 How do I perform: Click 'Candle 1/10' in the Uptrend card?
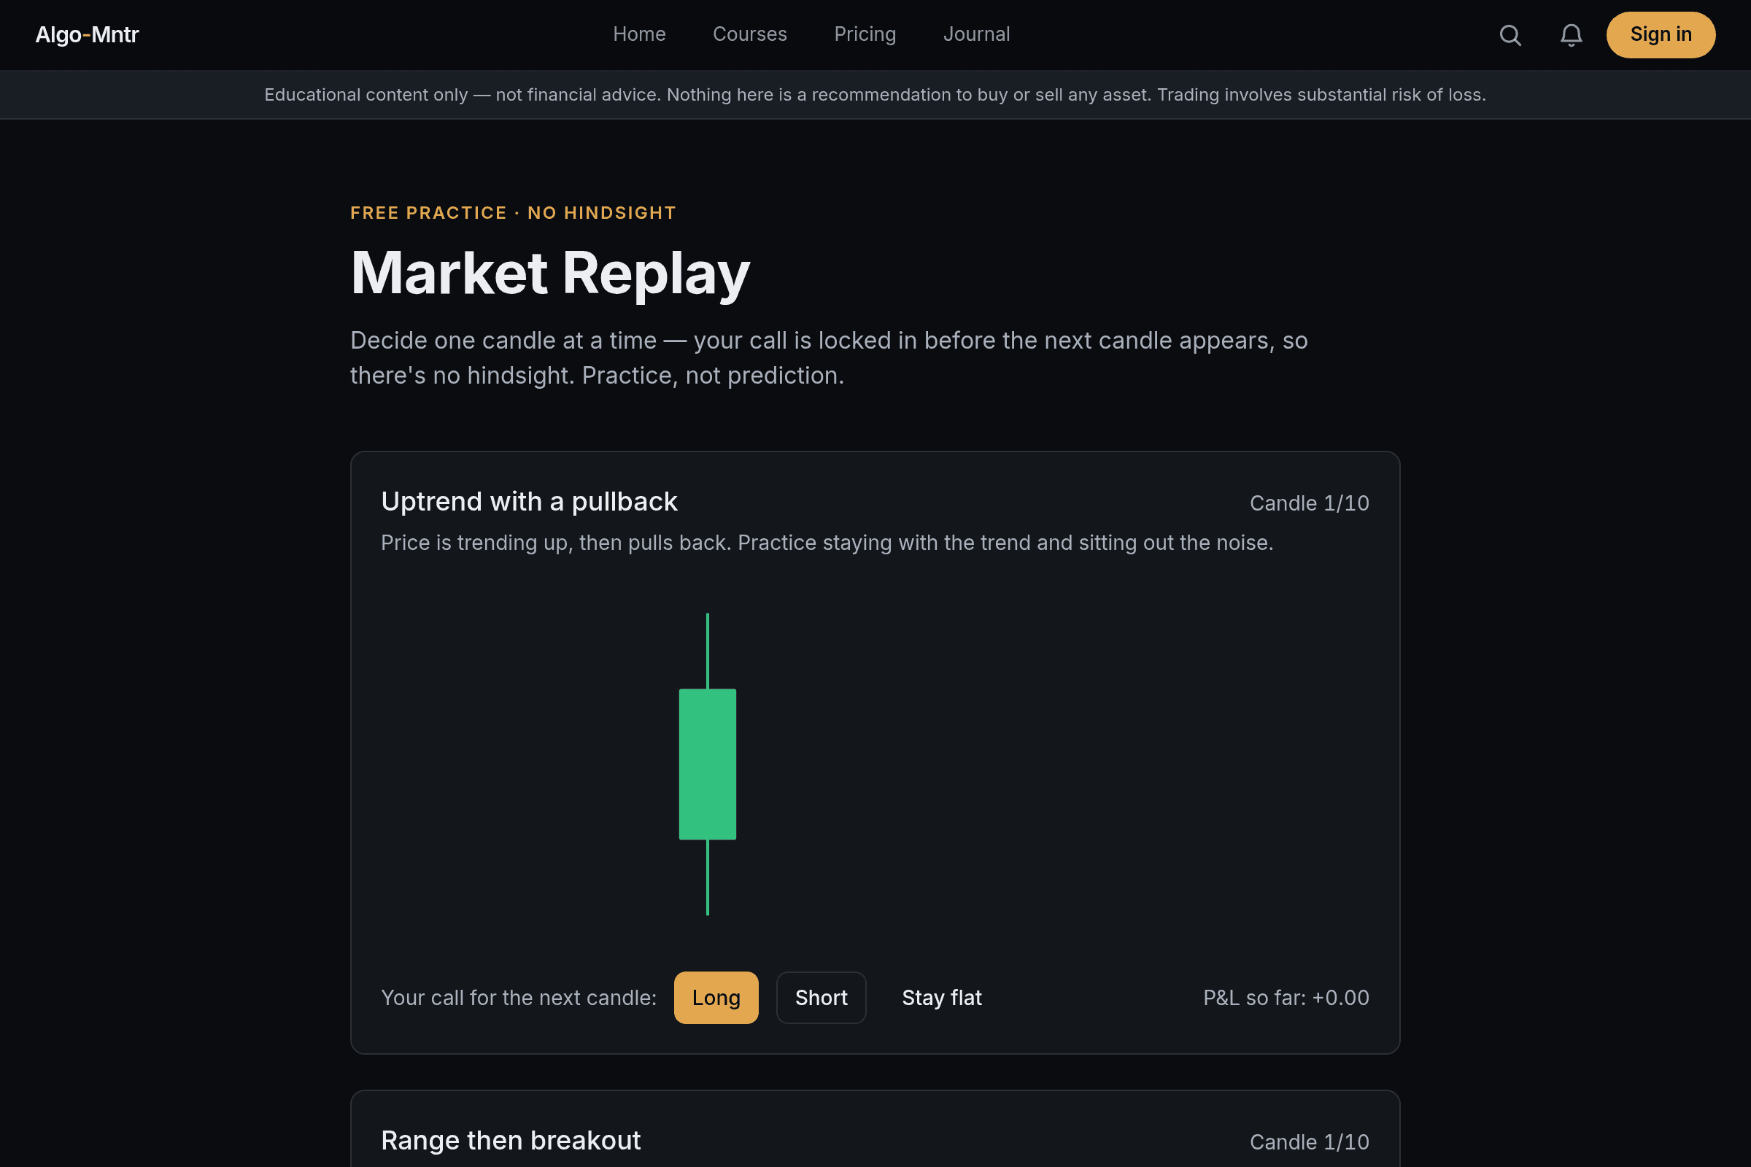coord(1309,503)
